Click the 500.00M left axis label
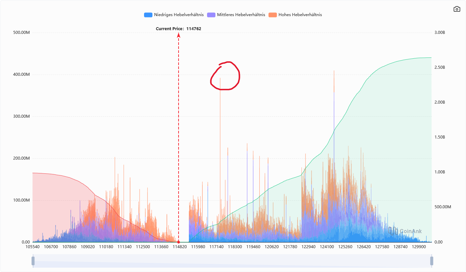The height and width of the screenshot is (272, 466). click(21, 33)
